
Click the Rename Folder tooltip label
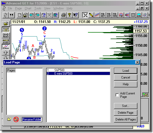click(32, 119)
